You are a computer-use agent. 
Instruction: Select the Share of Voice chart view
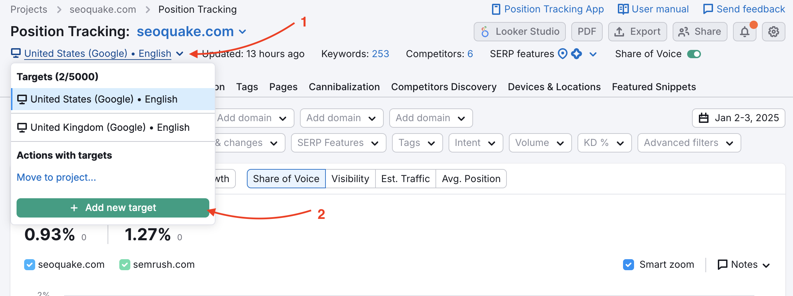(x=286, y=179)
